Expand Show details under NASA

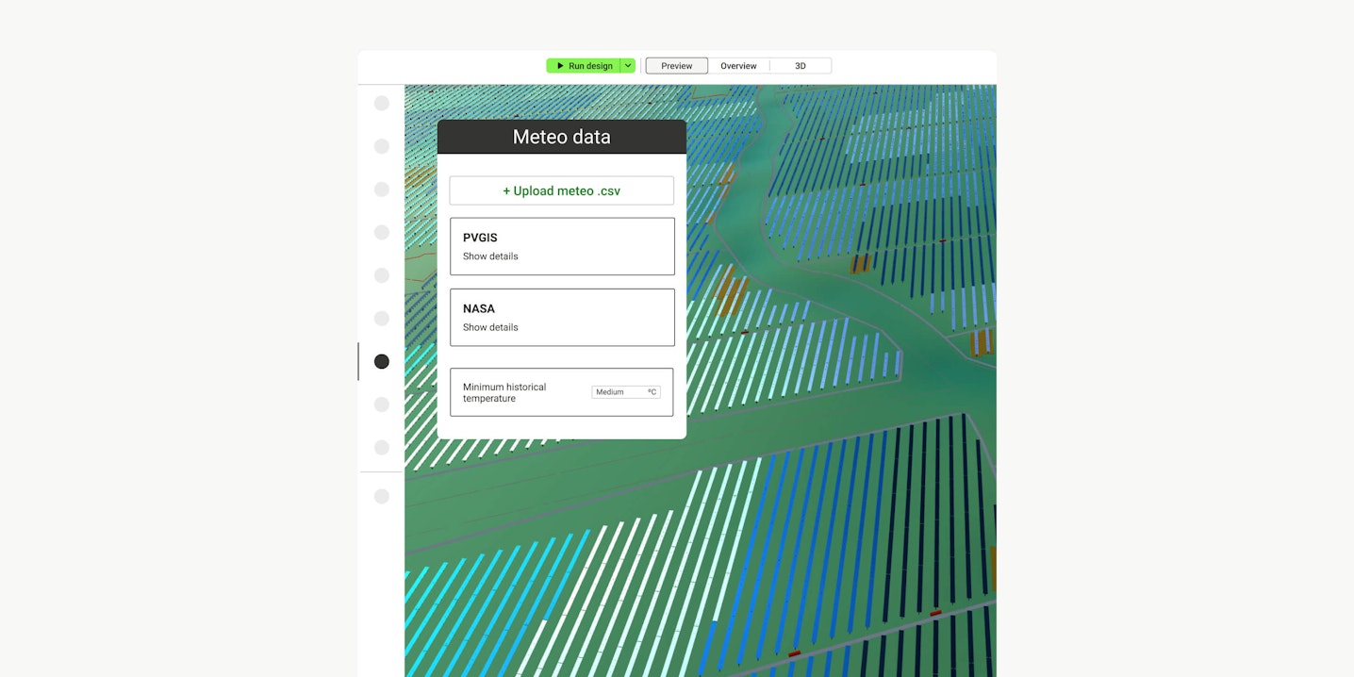pyautogui.click(x=490, y=327)
